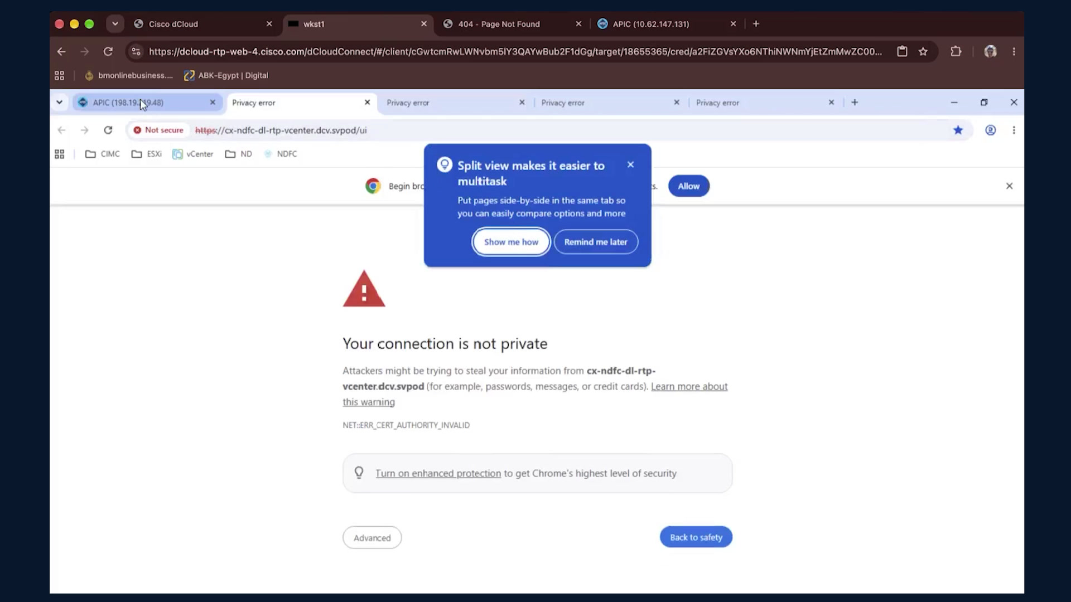Close the split view popup
This screenshot has width=1071, height=602.
630,164
